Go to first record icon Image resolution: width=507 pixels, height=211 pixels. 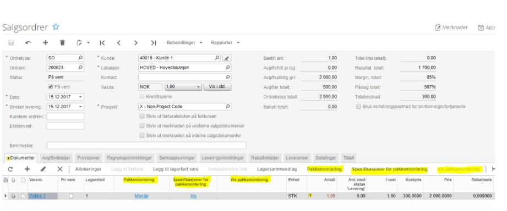[102, 43]
